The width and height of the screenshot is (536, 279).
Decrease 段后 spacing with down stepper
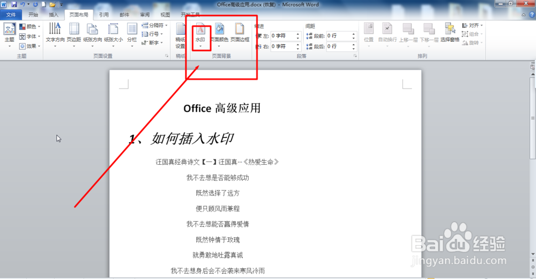354,48
